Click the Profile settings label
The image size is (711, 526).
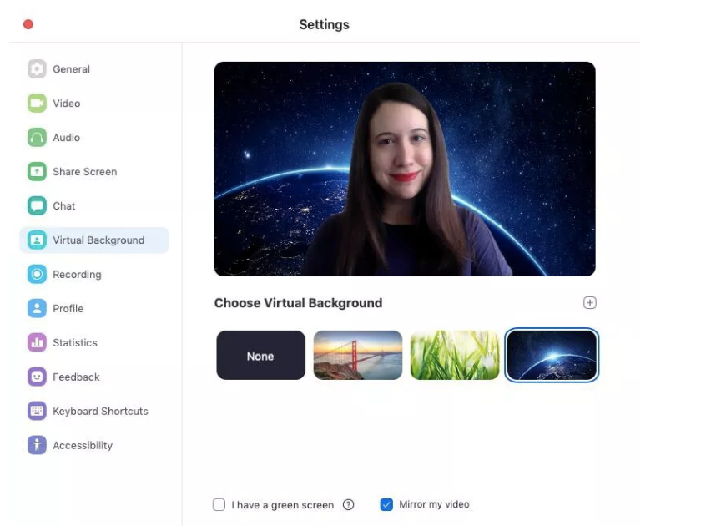click(x=68, y=309)
